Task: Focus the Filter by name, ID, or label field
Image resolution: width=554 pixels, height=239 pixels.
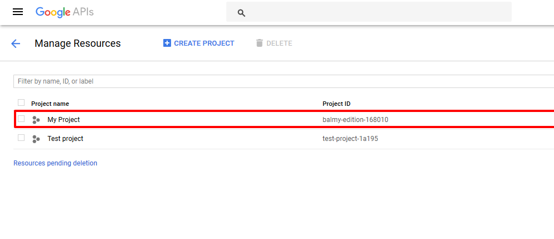Action: (x=279, y=81)
